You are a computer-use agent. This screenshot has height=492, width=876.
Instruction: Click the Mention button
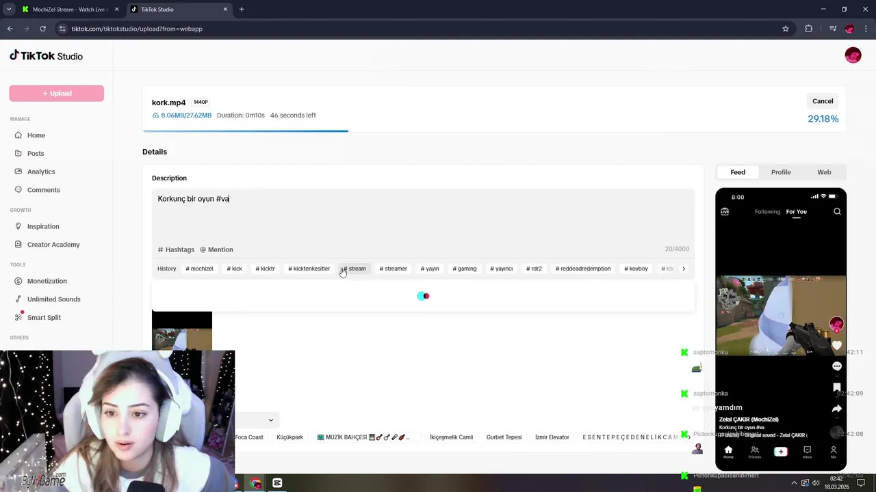click(x=216, y=249)
